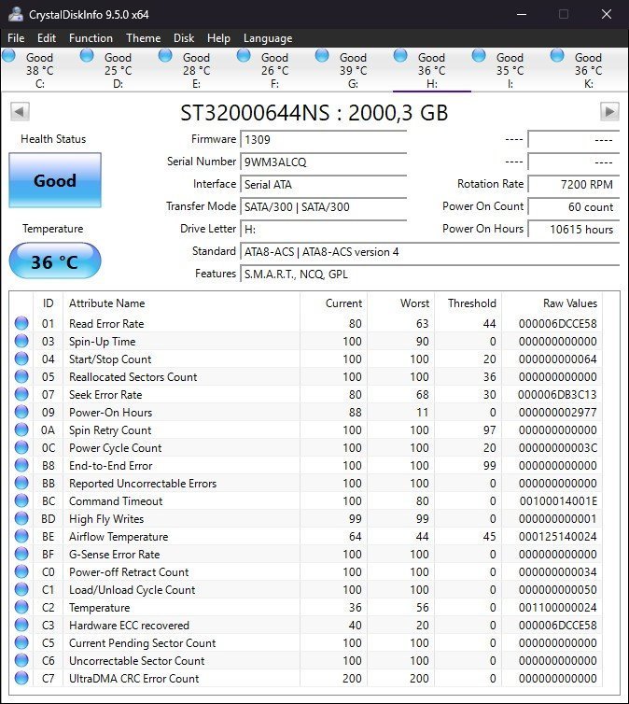629x704 pixels.
Task: Click the Serial Number field
Action: [x=323, y=162]
